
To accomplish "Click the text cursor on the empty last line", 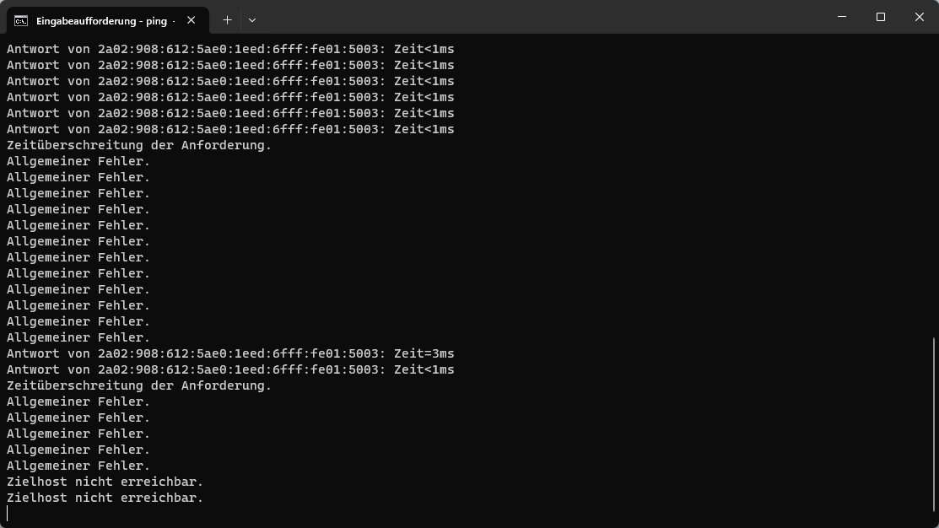I will 8,514.
